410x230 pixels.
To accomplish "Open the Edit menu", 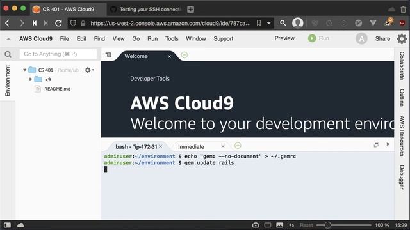I will [81, 38].
